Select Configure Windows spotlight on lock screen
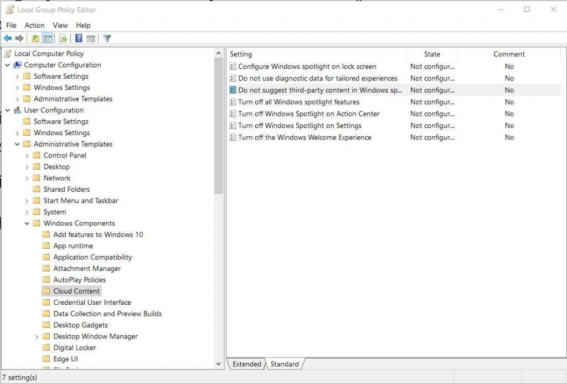Viewport: 567px width, 384px height. (x=305, y=66)
